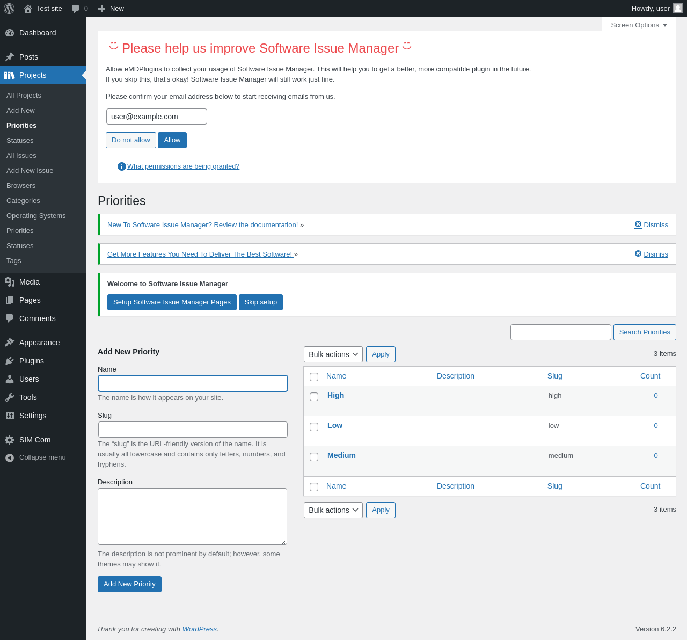Open the Low priority count value

[656, 426]
